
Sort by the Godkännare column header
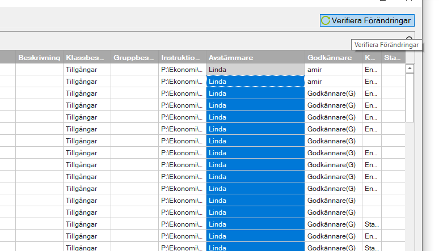pos(334,57)
